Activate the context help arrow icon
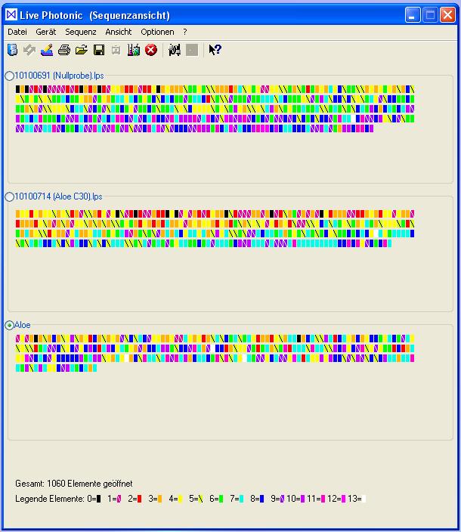 pos(215,50)
